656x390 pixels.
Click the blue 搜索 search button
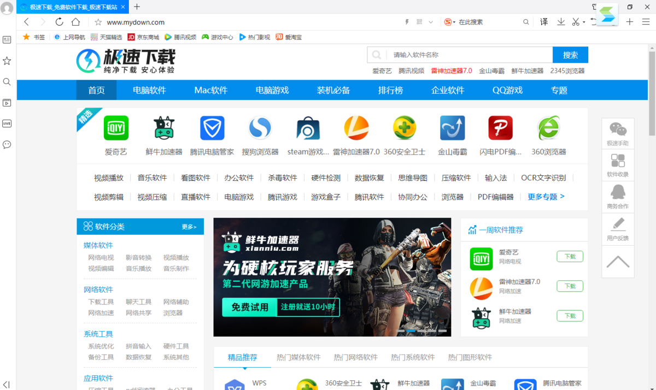(x=570, y=55)
